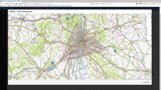Click the insecure connection lock icon
The height and width of the screenshot is (90, 161).
coord(27,4)
